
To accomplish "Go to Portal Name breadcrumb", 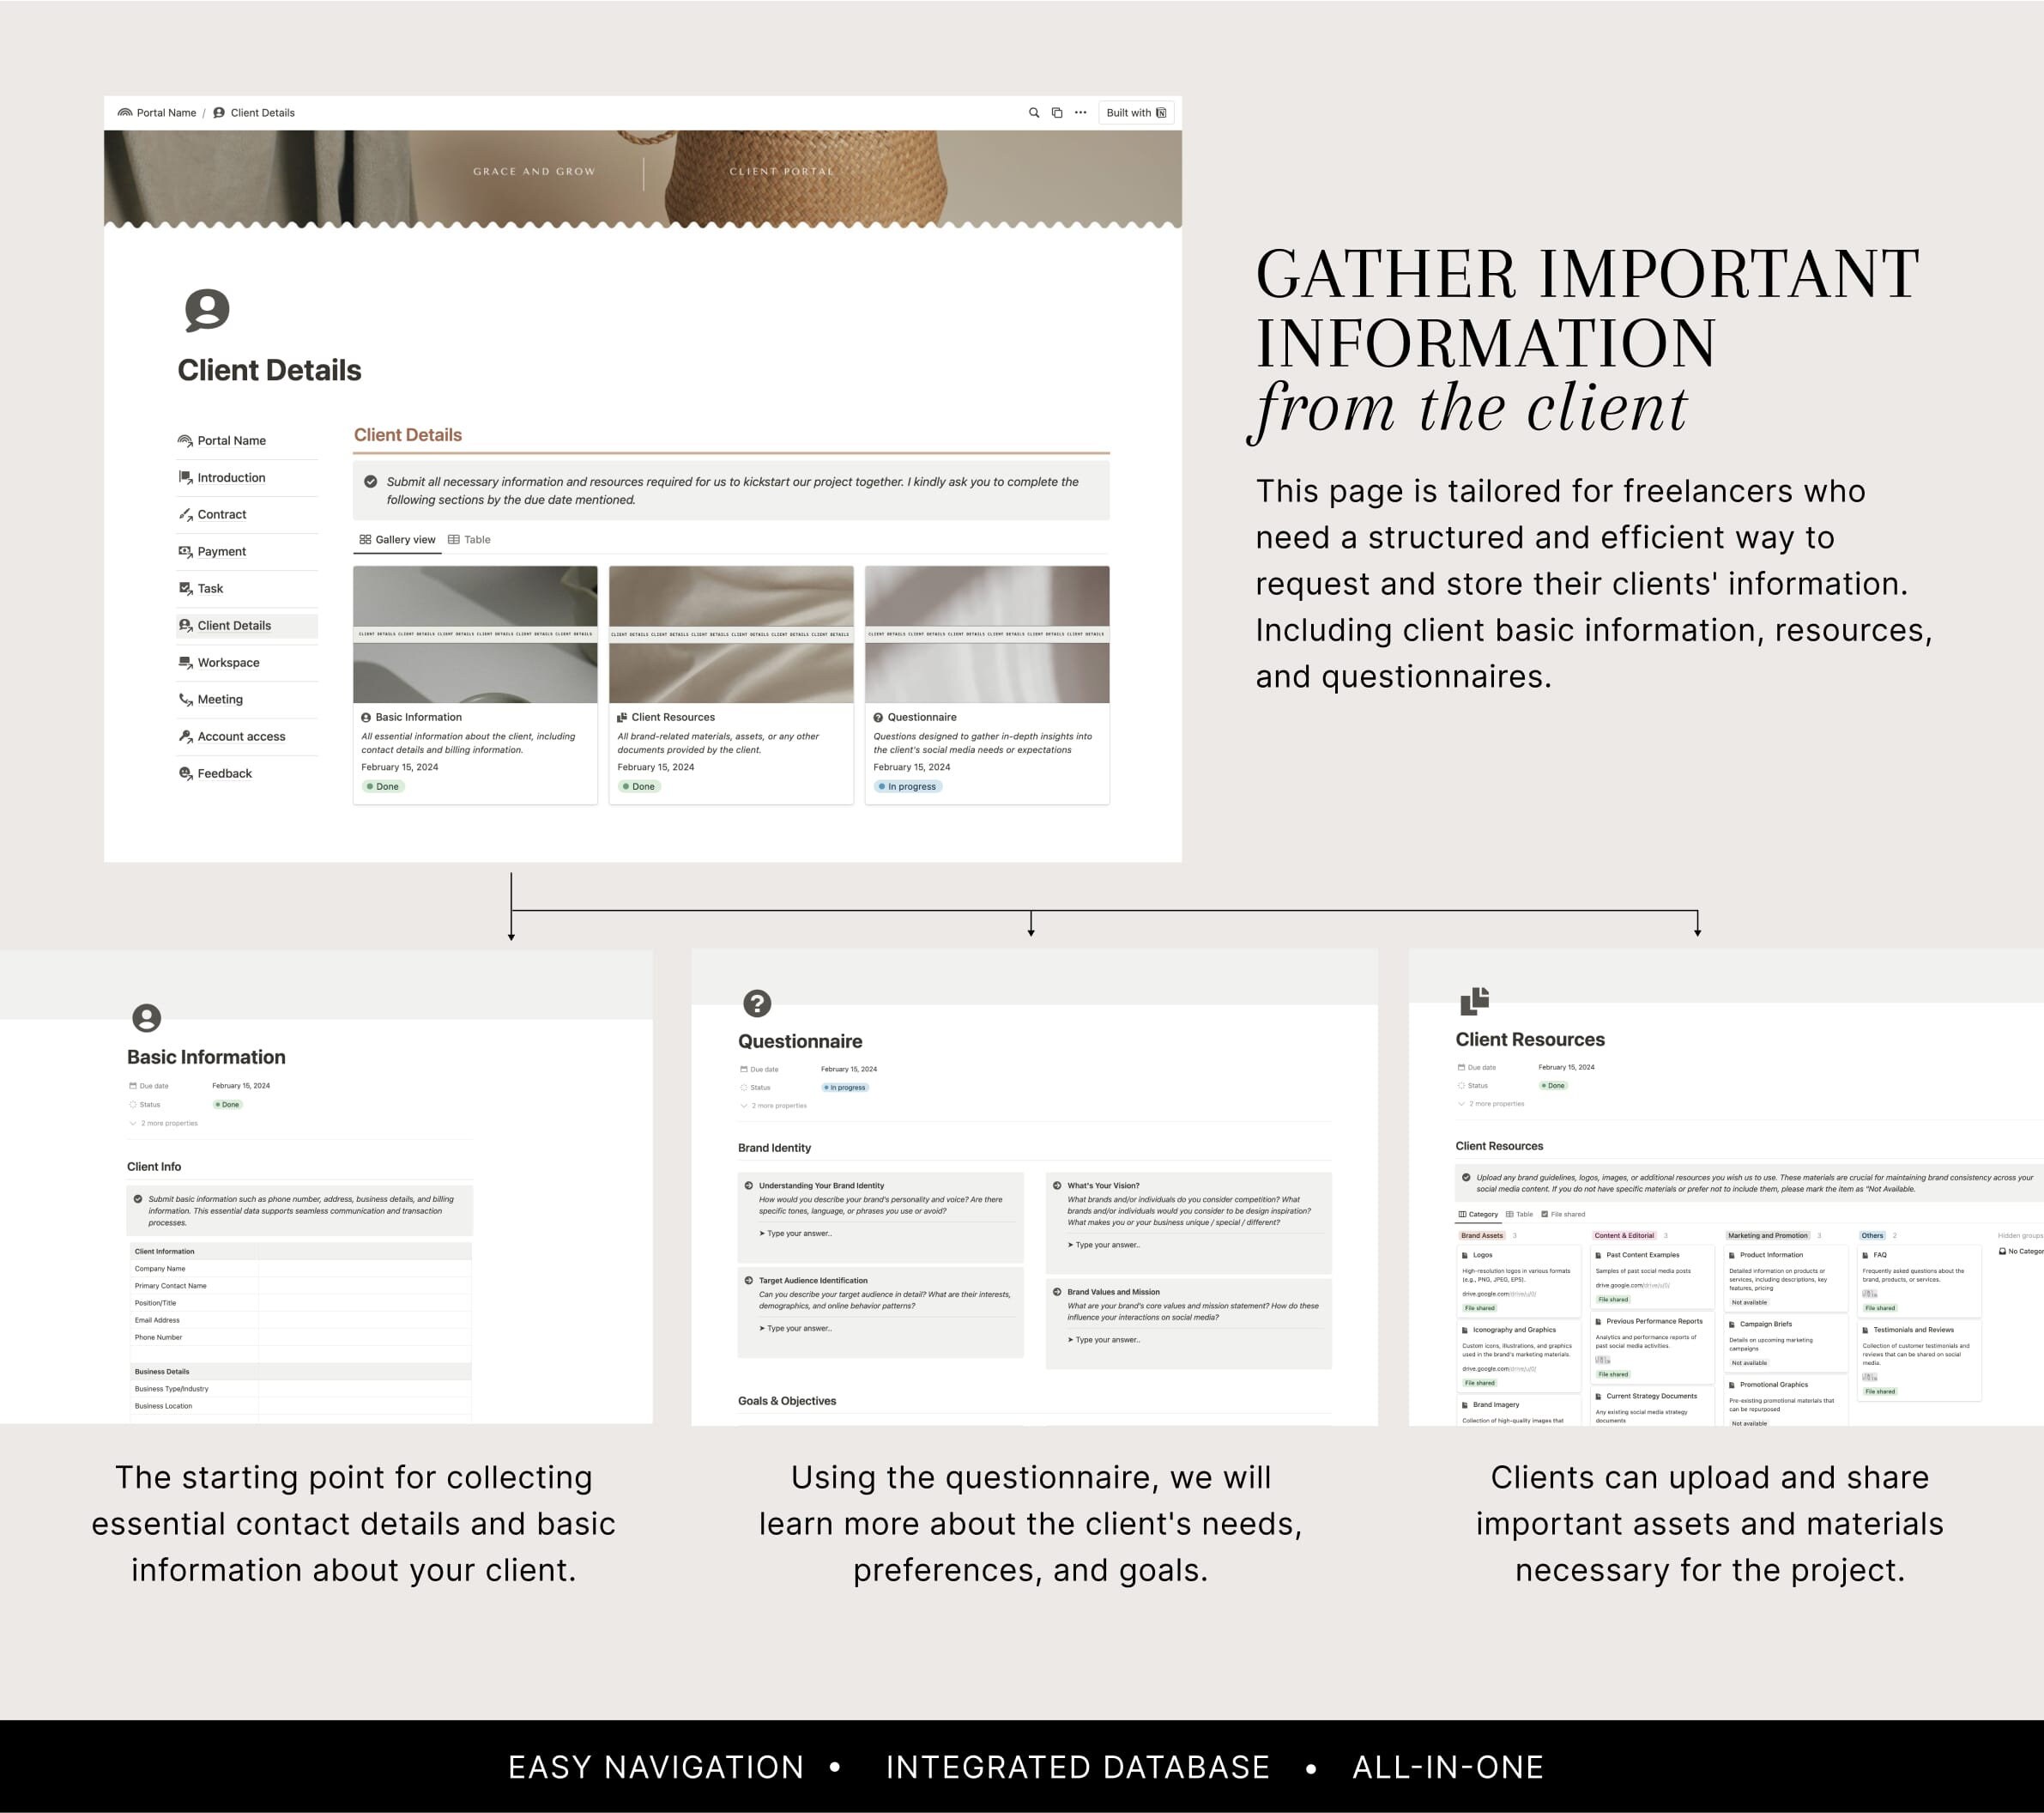I will point(157,113).
